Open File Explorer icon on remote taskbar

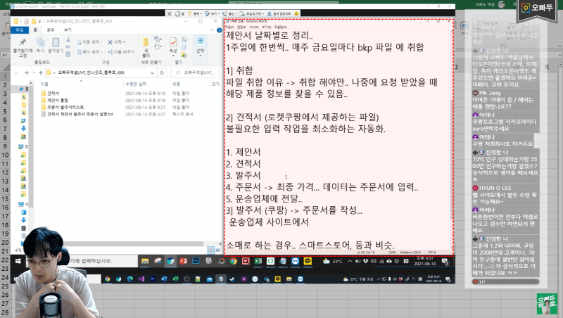click(145, 261)
